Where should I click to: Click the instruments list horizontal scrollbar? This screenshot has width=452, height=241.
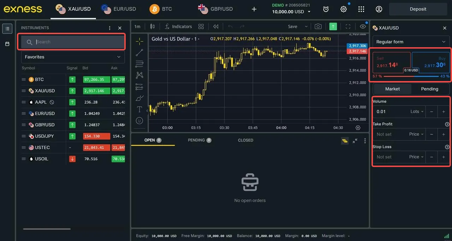pyautogui.click(x=47, y=229)
